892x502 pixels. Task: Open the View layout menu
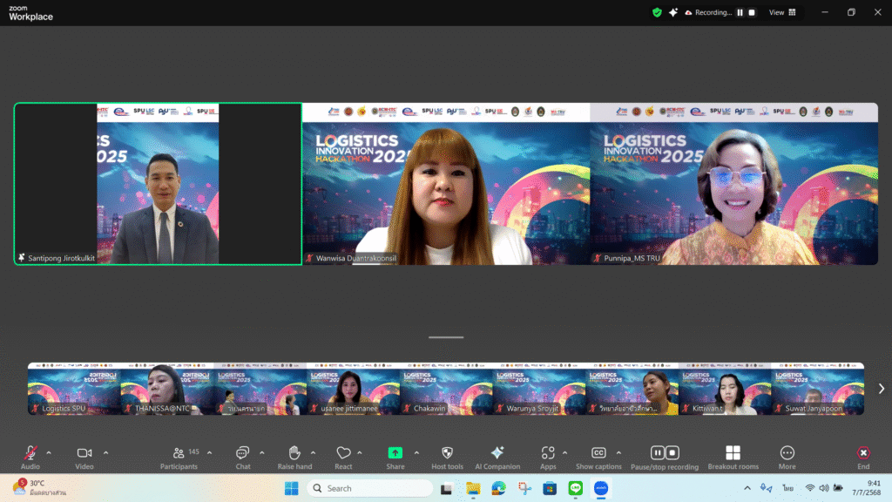783,12
